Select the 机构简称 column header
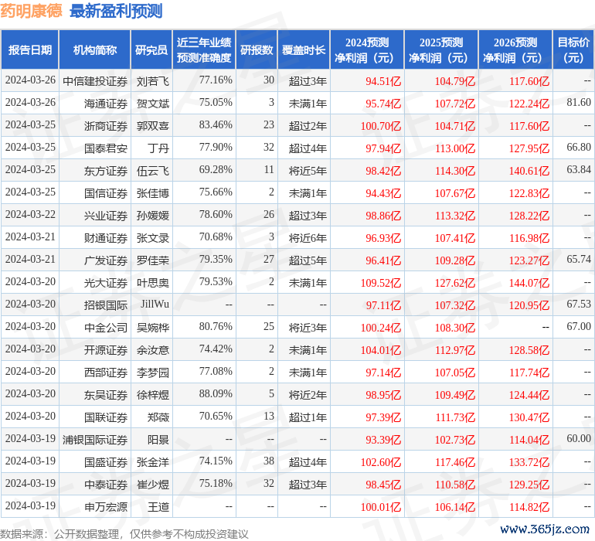Screen dimensions: 595x541 pos(95,50)
